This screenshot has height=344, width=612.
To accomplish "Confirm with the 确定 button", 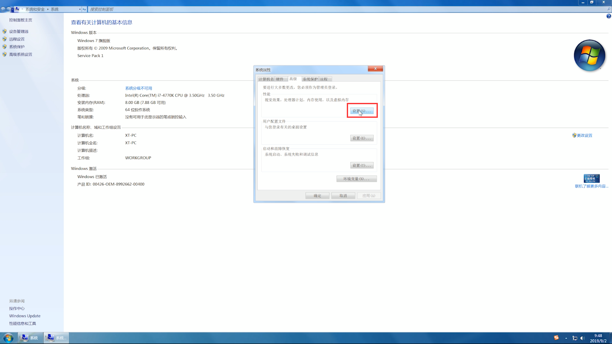I will [317, 196].
